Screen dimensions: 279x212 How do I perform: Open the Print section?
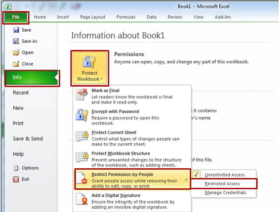pyautogui.click(x=18, y=123)
